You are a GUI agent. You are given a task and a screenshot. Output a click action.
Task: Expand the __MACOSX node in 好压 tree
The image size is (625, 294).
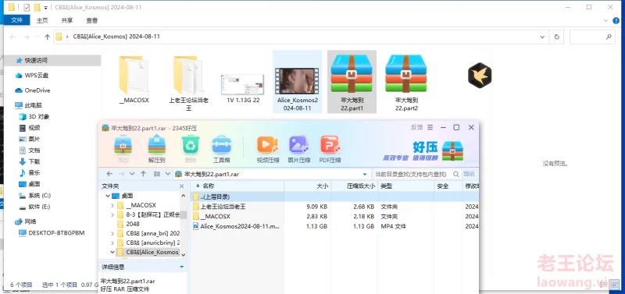pyautogui.click(x=112, y=205)
